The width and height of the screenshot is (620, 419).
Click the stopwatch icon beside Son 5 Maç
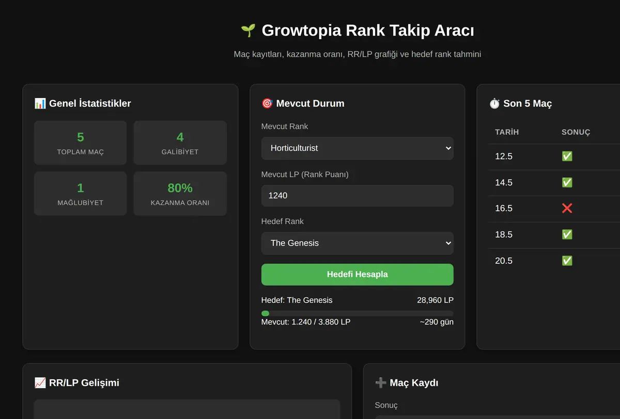(x=494, y=103)
